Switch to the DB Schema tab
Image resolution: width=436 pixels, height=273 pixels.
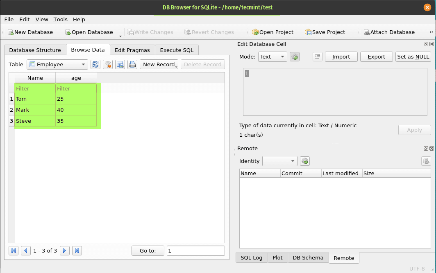pos(308,257)
